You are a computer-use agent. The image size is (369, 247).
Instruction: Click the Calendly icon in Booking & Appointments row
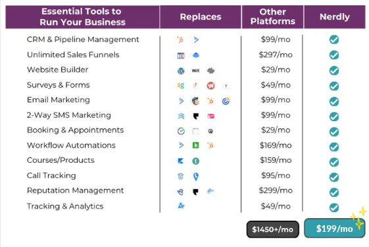(x=181, y=131)
